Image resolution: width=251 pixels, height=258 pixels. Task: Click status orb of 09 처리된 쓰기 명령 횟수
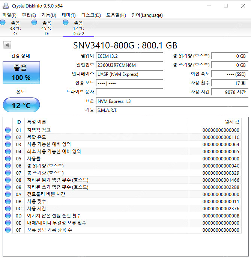click(8, 187)
